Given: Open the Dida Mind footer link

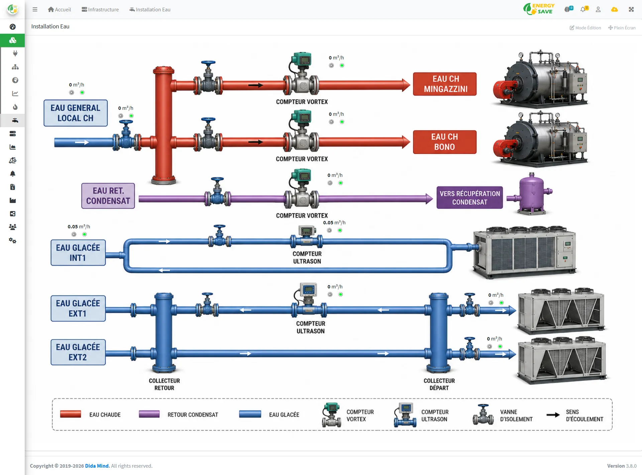Looking at the screenshot, I should (x=97, y=466).
